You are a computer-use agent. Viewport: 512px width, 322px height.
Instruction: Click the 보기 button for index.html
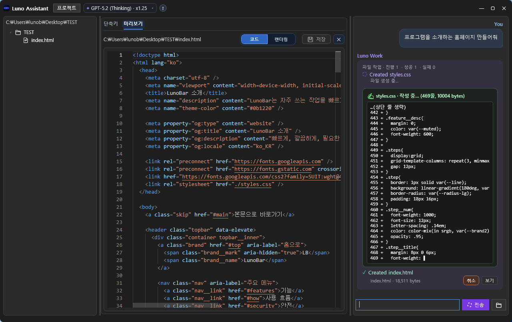(x=489, y=280)
